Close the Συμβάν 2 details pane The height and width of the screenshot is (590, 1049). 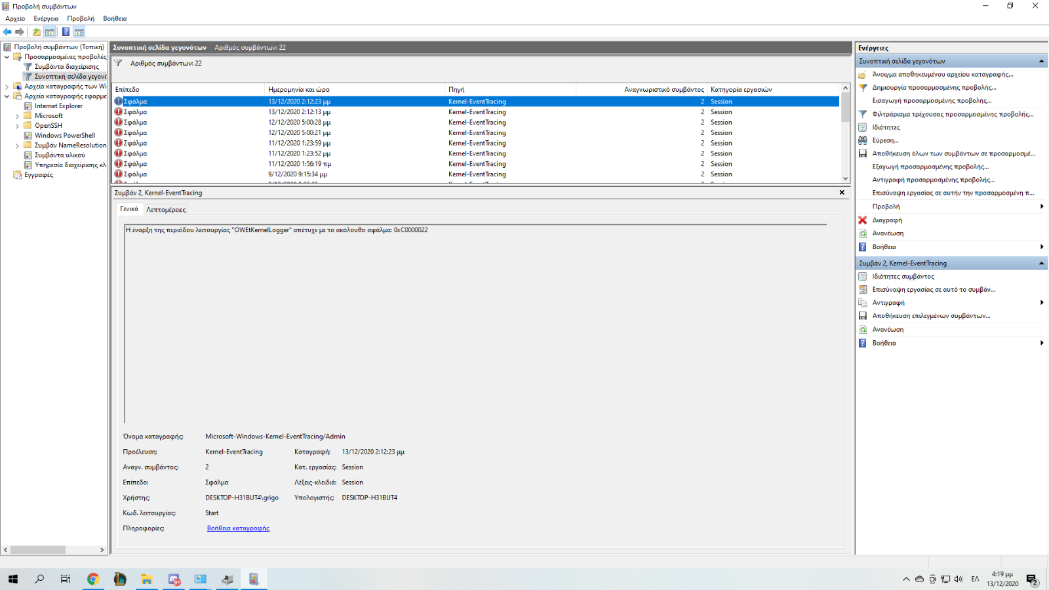pos(842,193)
